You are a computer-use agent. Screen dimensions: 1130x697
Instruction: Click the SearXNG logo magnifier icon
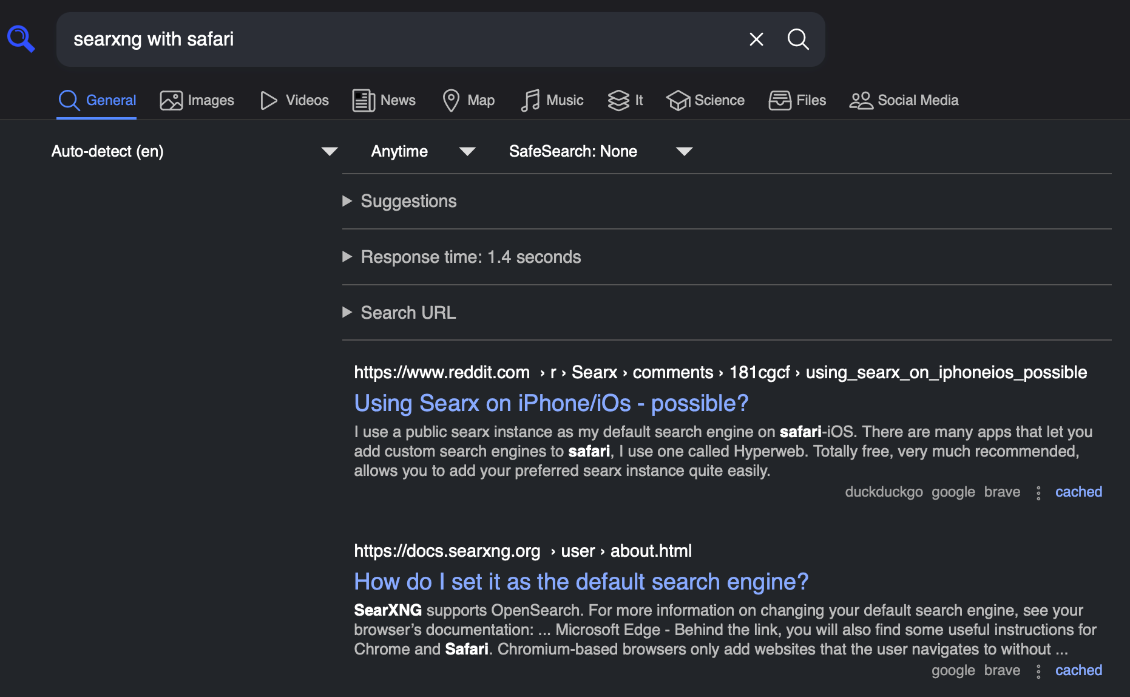(21, 39)
